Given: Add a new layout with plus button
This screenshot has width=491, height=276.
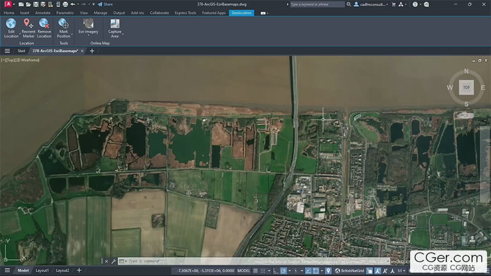Looking at the screenshot, I should tap(79, 270).
